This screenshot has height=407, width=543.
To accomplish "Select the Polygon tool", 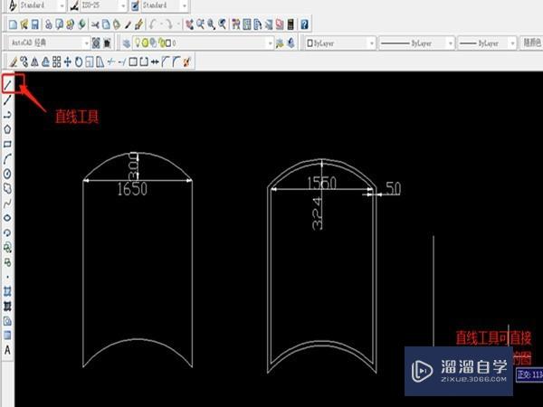I will [7, 129].
